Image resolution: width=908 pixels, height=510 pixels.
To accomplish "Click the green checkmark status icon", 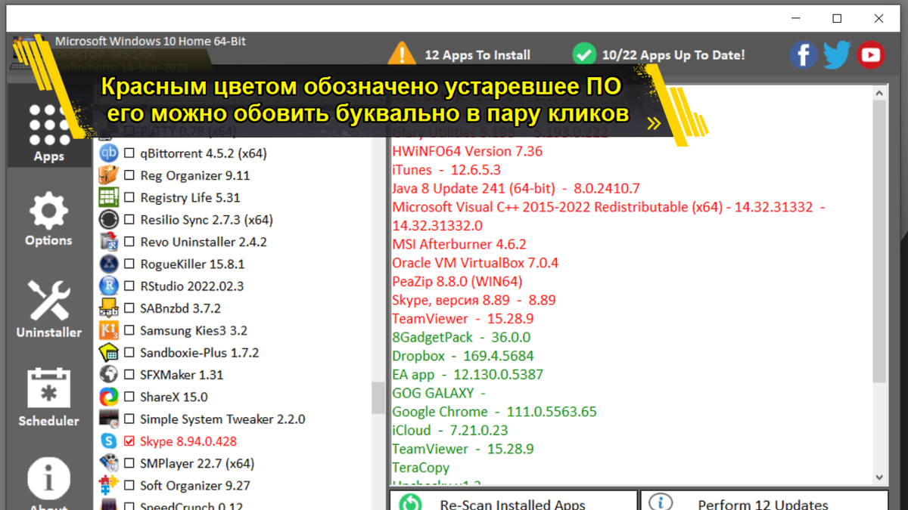I will coord(583,54).
